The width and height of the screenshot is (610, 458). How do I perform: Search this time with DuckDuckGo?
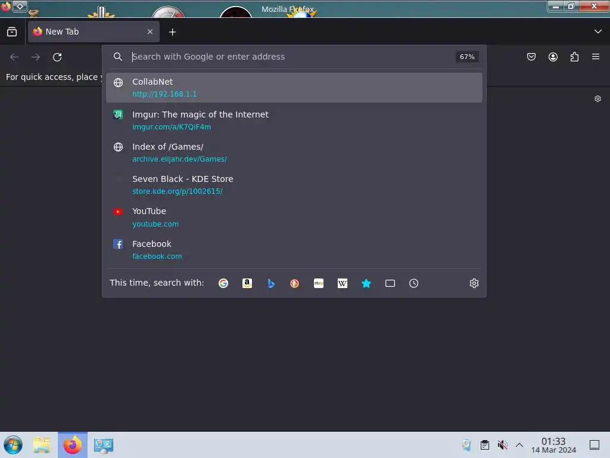[x=294, y=283]
